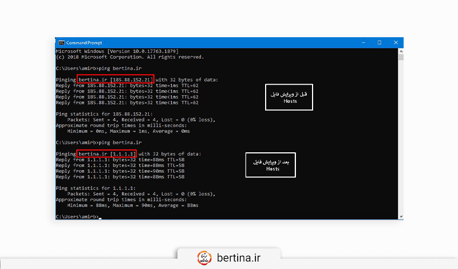Close the Command Prompt window
458x269 pixels.
pos(396,43)
